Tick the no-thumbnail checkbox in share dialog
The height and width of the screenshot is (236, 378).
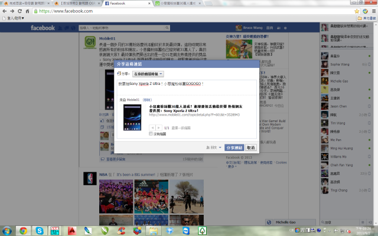(151, 134)
